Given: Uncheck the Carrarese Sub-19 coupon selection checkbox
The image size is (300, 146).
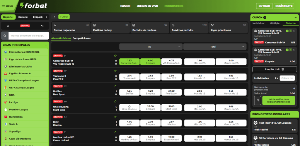Looking at the screenshot, I should (x=287, y=31).
